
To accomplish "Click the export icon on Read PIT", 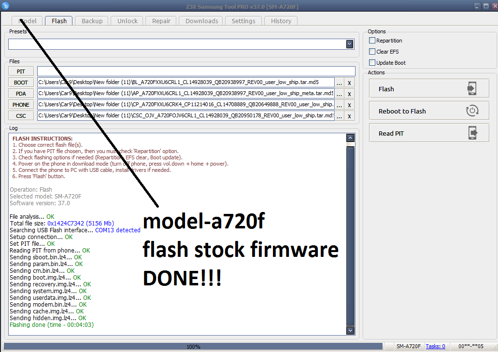I will coord(472,133).
